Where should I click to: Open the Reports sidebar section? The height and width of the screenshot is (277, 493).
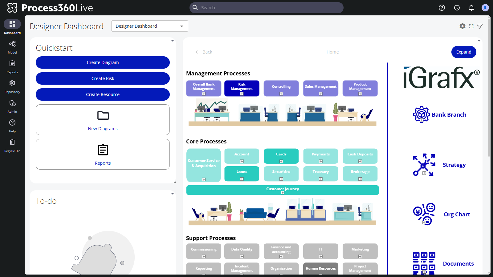pos(12,66)
